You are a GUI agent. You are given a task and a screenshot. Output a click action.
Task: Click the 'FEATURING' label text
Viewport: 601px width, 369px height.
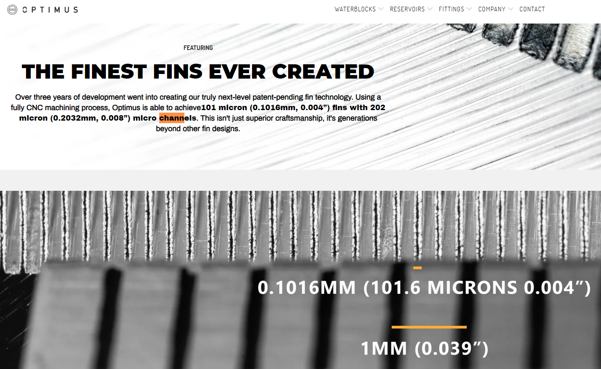point(198,48)
